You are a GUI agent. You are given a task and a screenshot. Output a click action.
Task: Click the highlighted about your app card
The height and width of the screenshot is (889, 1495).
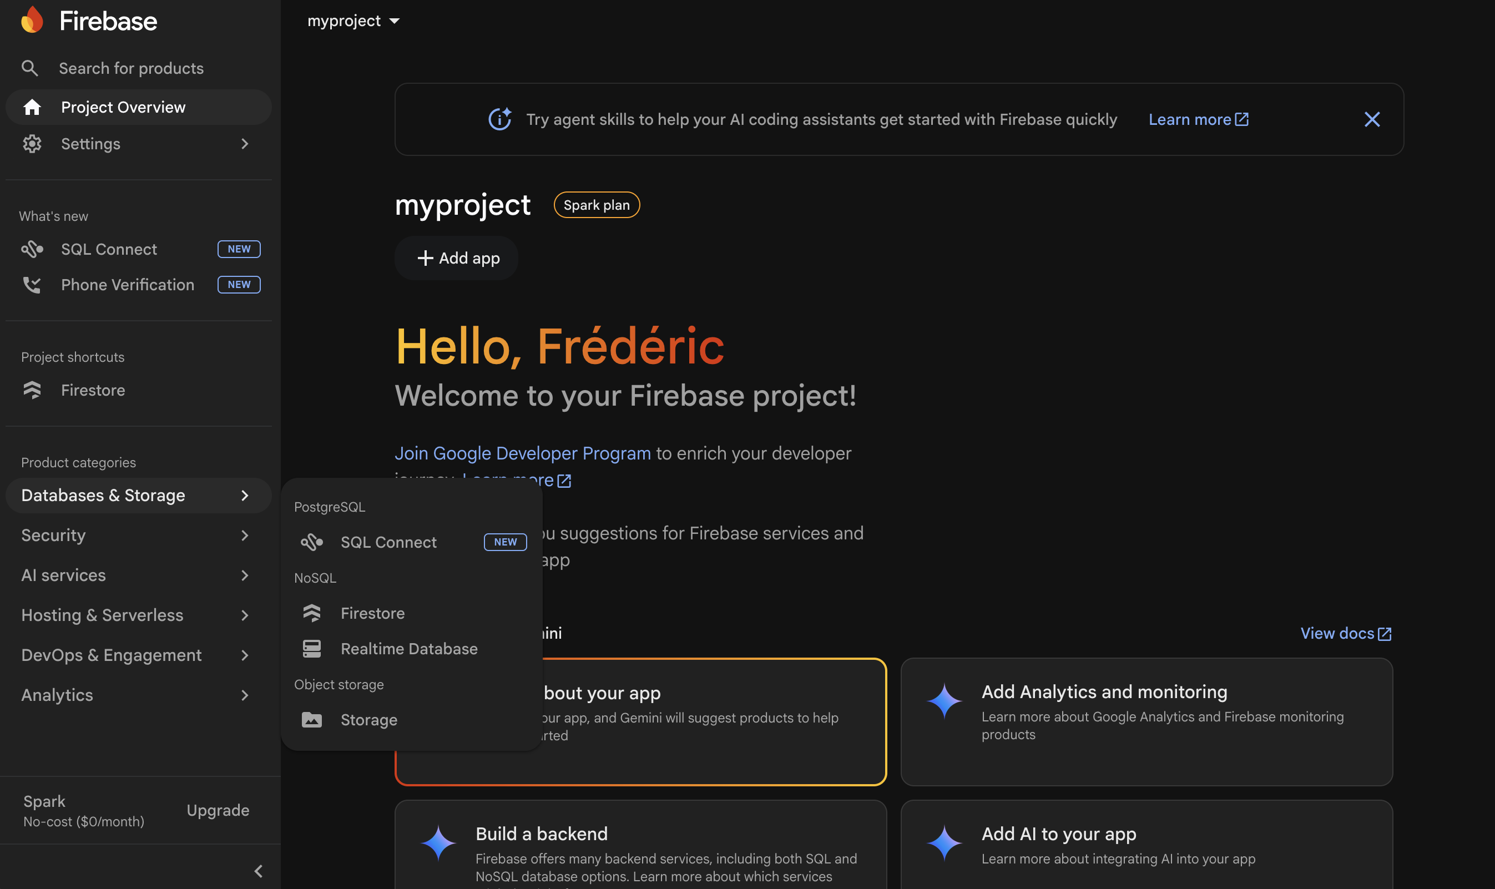[x=714, y=722]
